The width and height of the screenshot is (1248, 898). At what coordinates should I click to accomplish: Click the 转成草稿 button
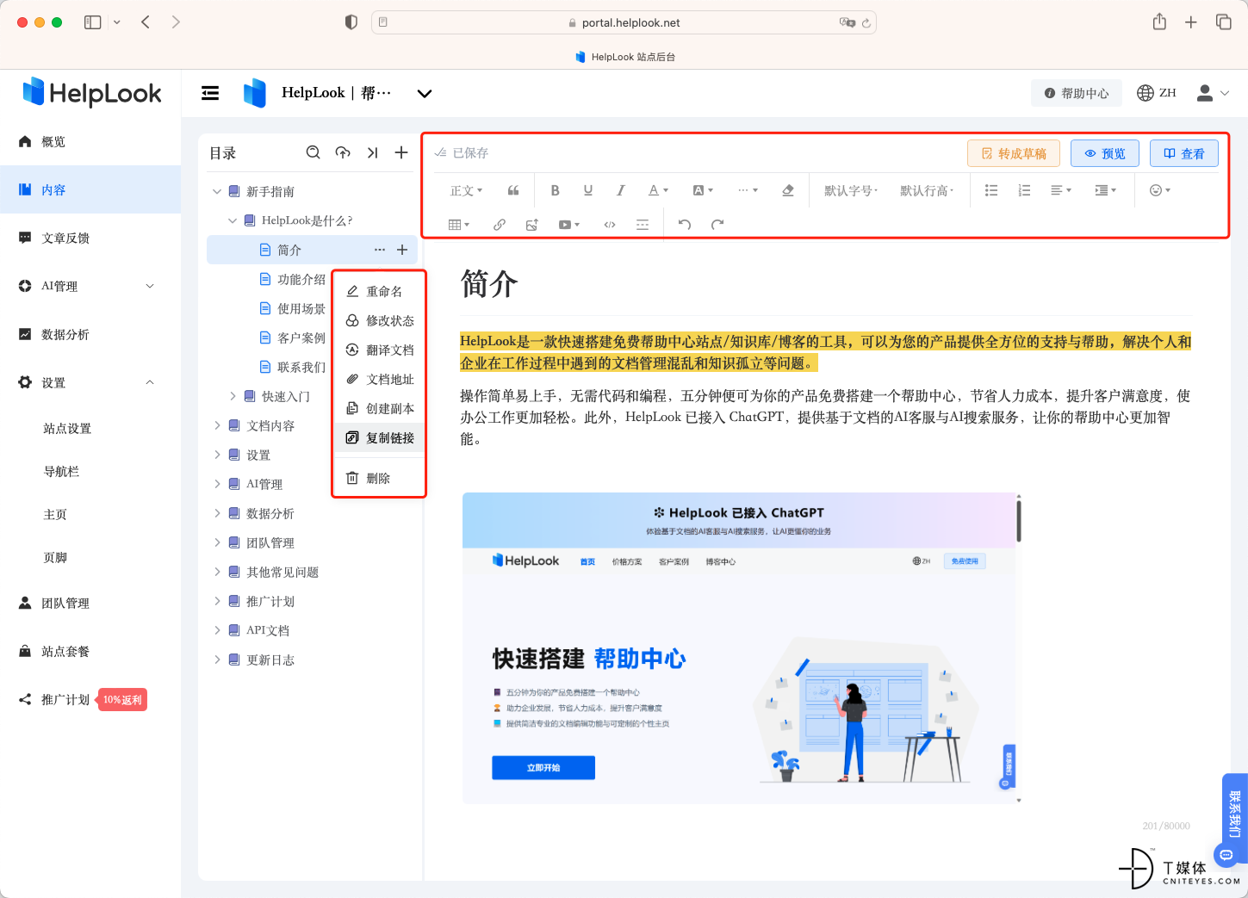pos(1014,153)
